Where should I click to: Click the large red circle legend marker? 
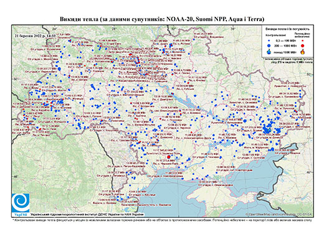[302, 45]
